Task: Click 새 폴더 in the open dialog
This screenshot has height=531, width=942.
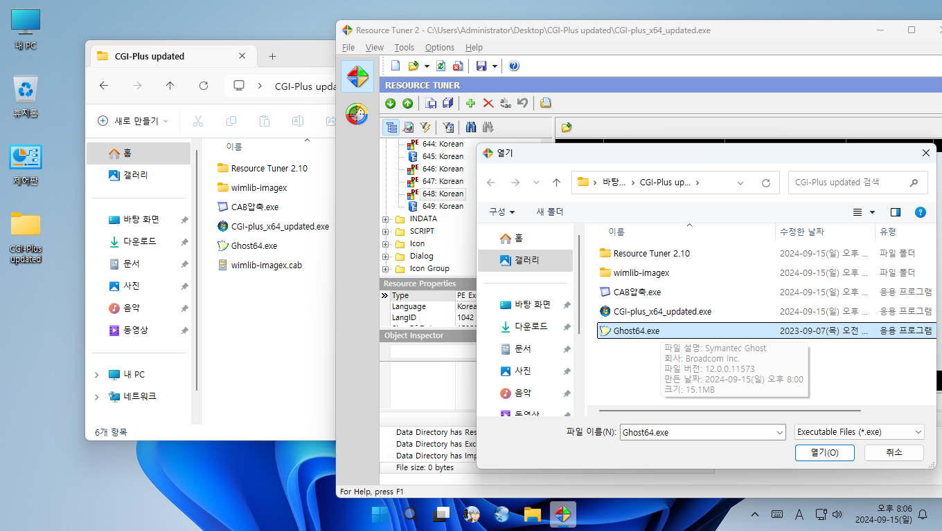Action: tap(550, 212)
